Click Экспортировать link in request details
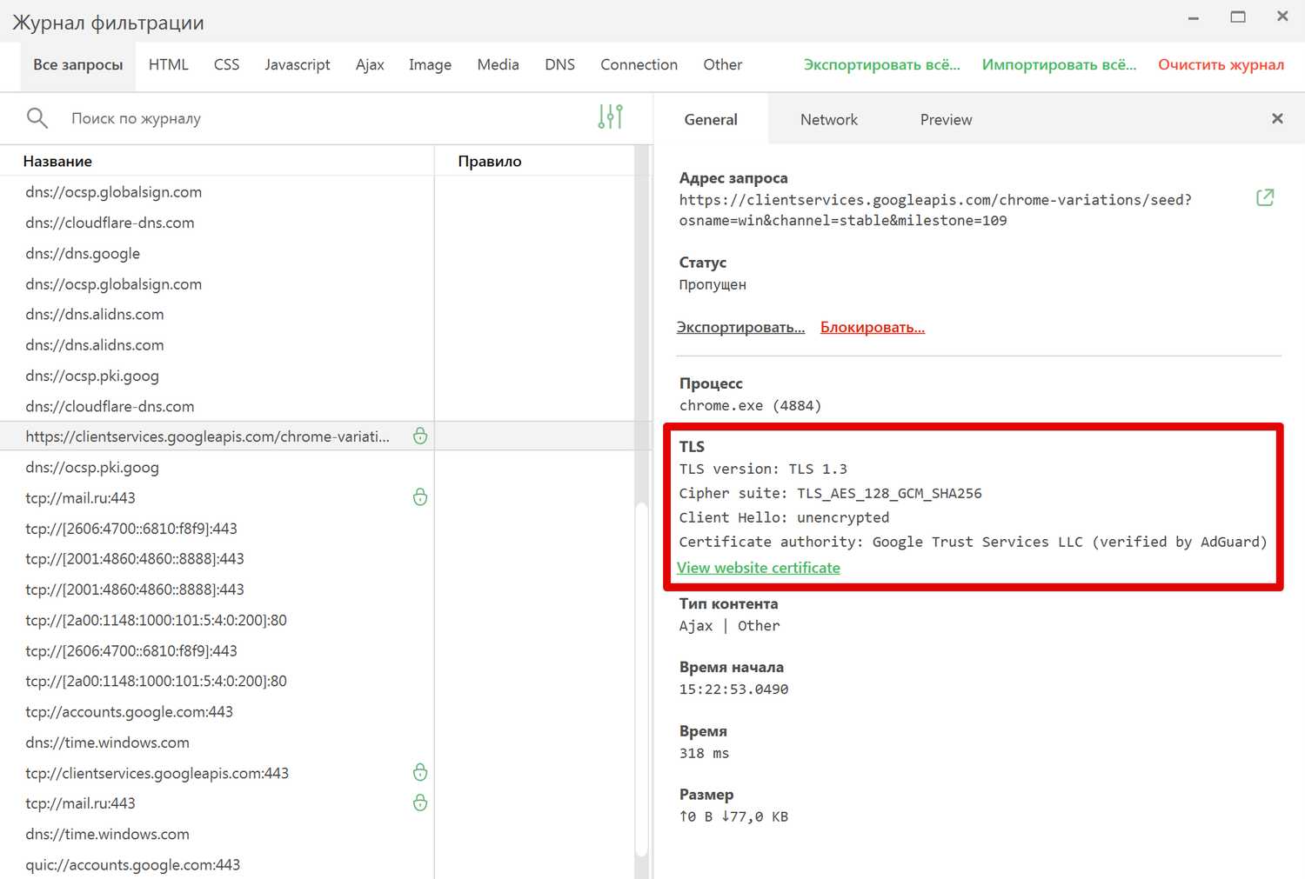The height and width of the screenshot is (879, 1305). pos(740,328)
